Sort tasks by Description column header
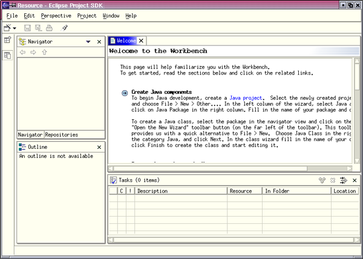The height and width of the screenshot is (259, 363). click(181, 191)
